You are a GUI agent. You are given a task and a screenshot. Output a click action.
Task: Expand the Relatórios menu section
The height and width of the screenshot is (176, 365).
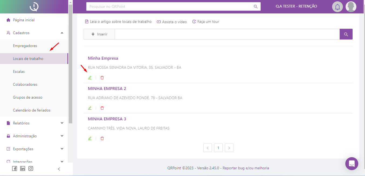[x=62, y=123]
